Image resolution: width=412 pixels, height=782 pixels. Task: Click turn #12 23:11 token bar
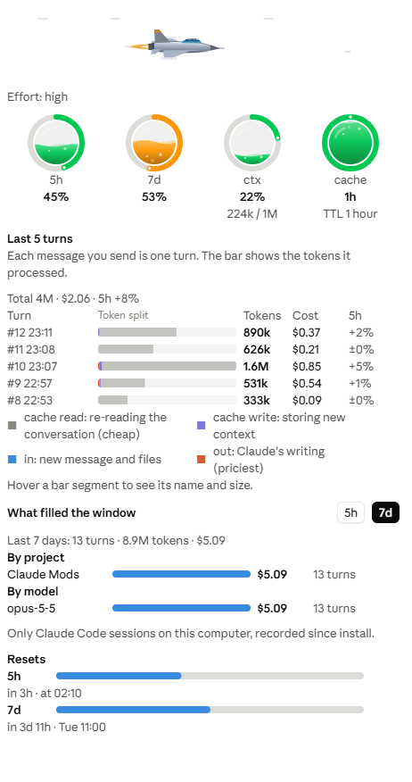167,332
